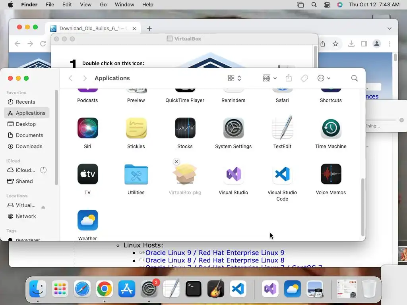This screenshot has width=407, height=305.
Task: Open Google Chrome from the Dock
Action: pos(105,289)
